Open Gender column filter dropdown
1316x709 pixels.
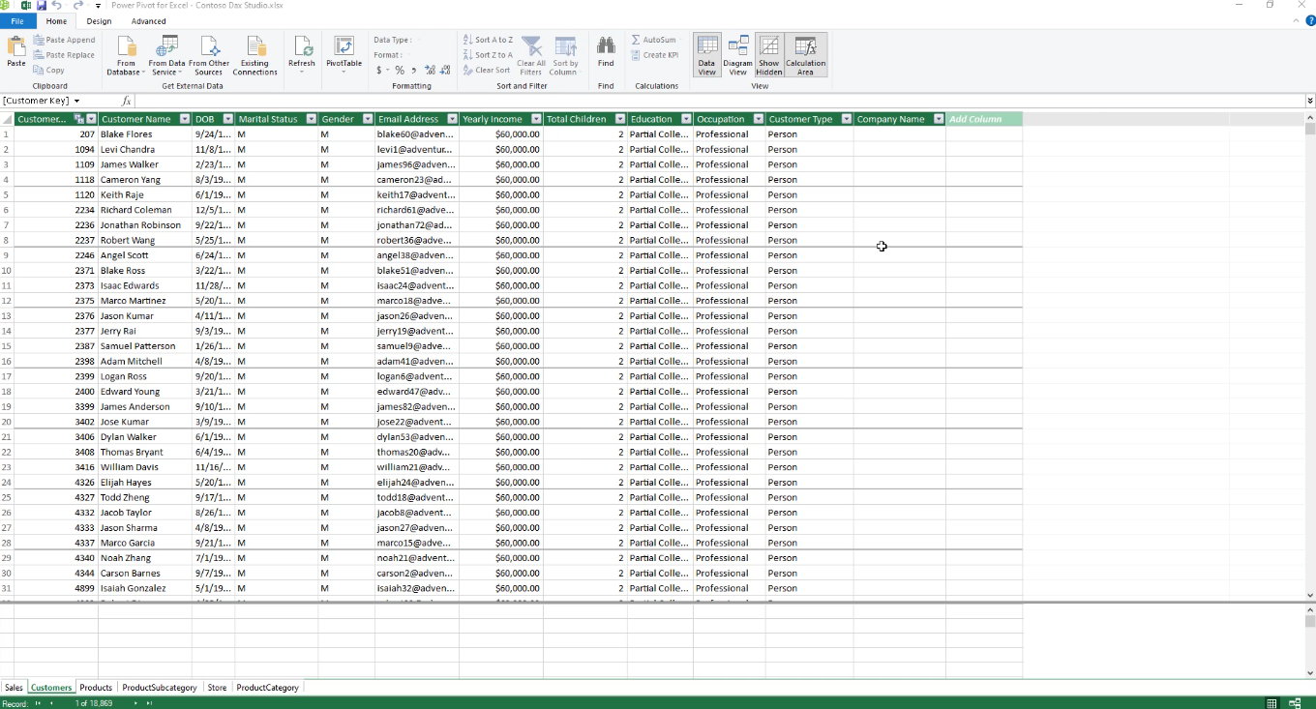368,119
